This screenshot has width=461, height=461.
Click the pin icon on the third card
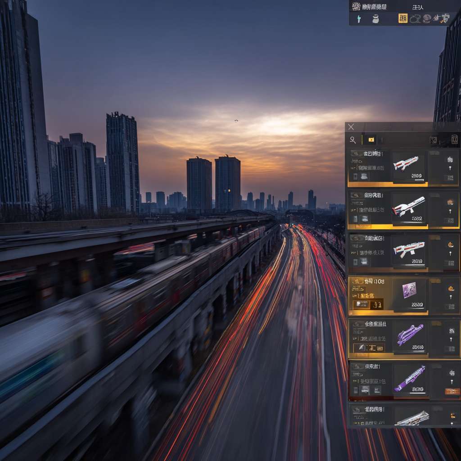(x=450, y=253)
